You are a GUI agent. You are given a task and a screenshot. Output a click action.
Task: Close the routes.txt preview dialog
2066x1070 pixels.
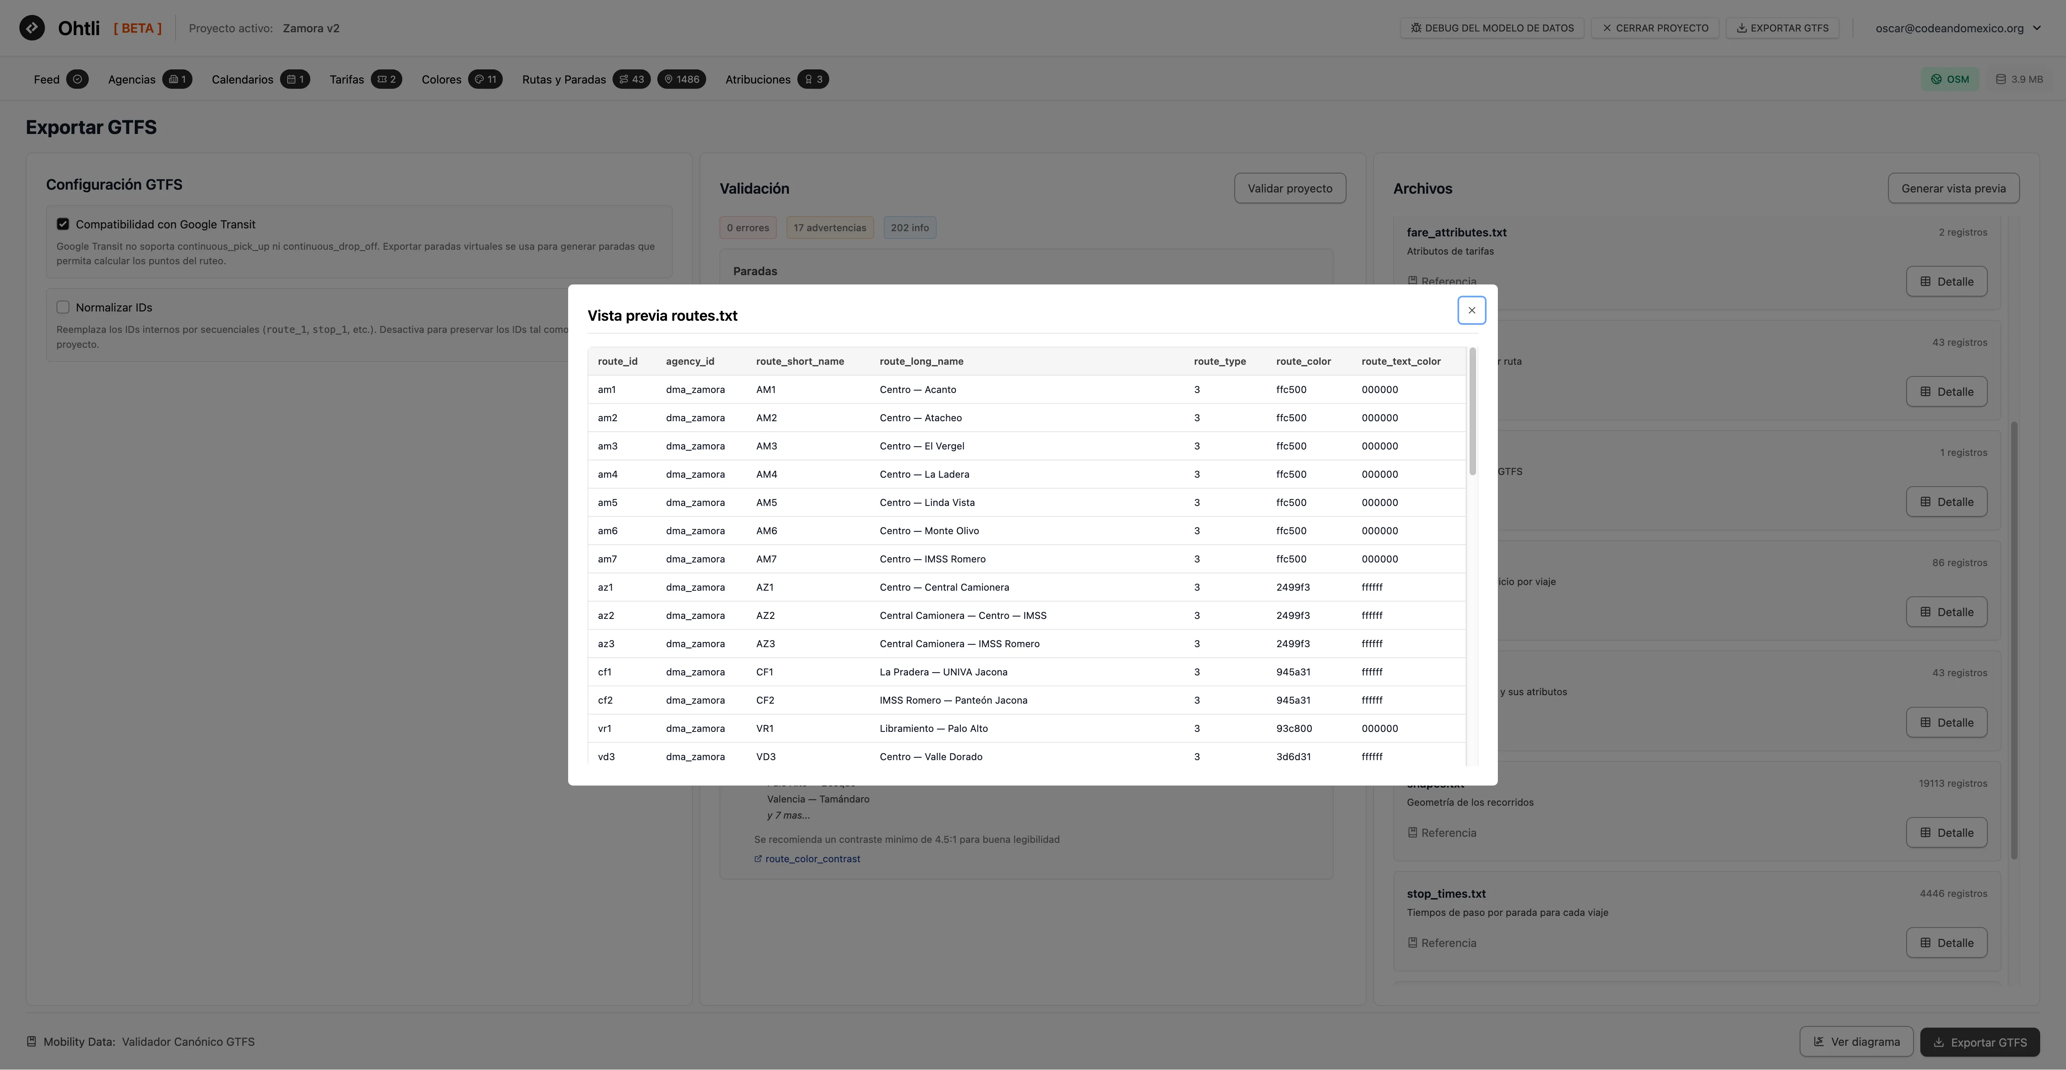(x=1471, y=310)
